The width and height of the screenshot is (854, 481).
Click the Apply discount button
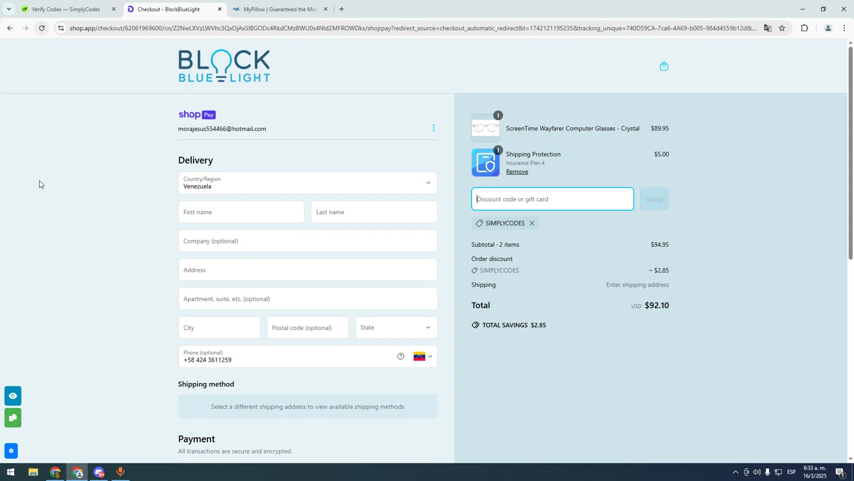point(654,199)
